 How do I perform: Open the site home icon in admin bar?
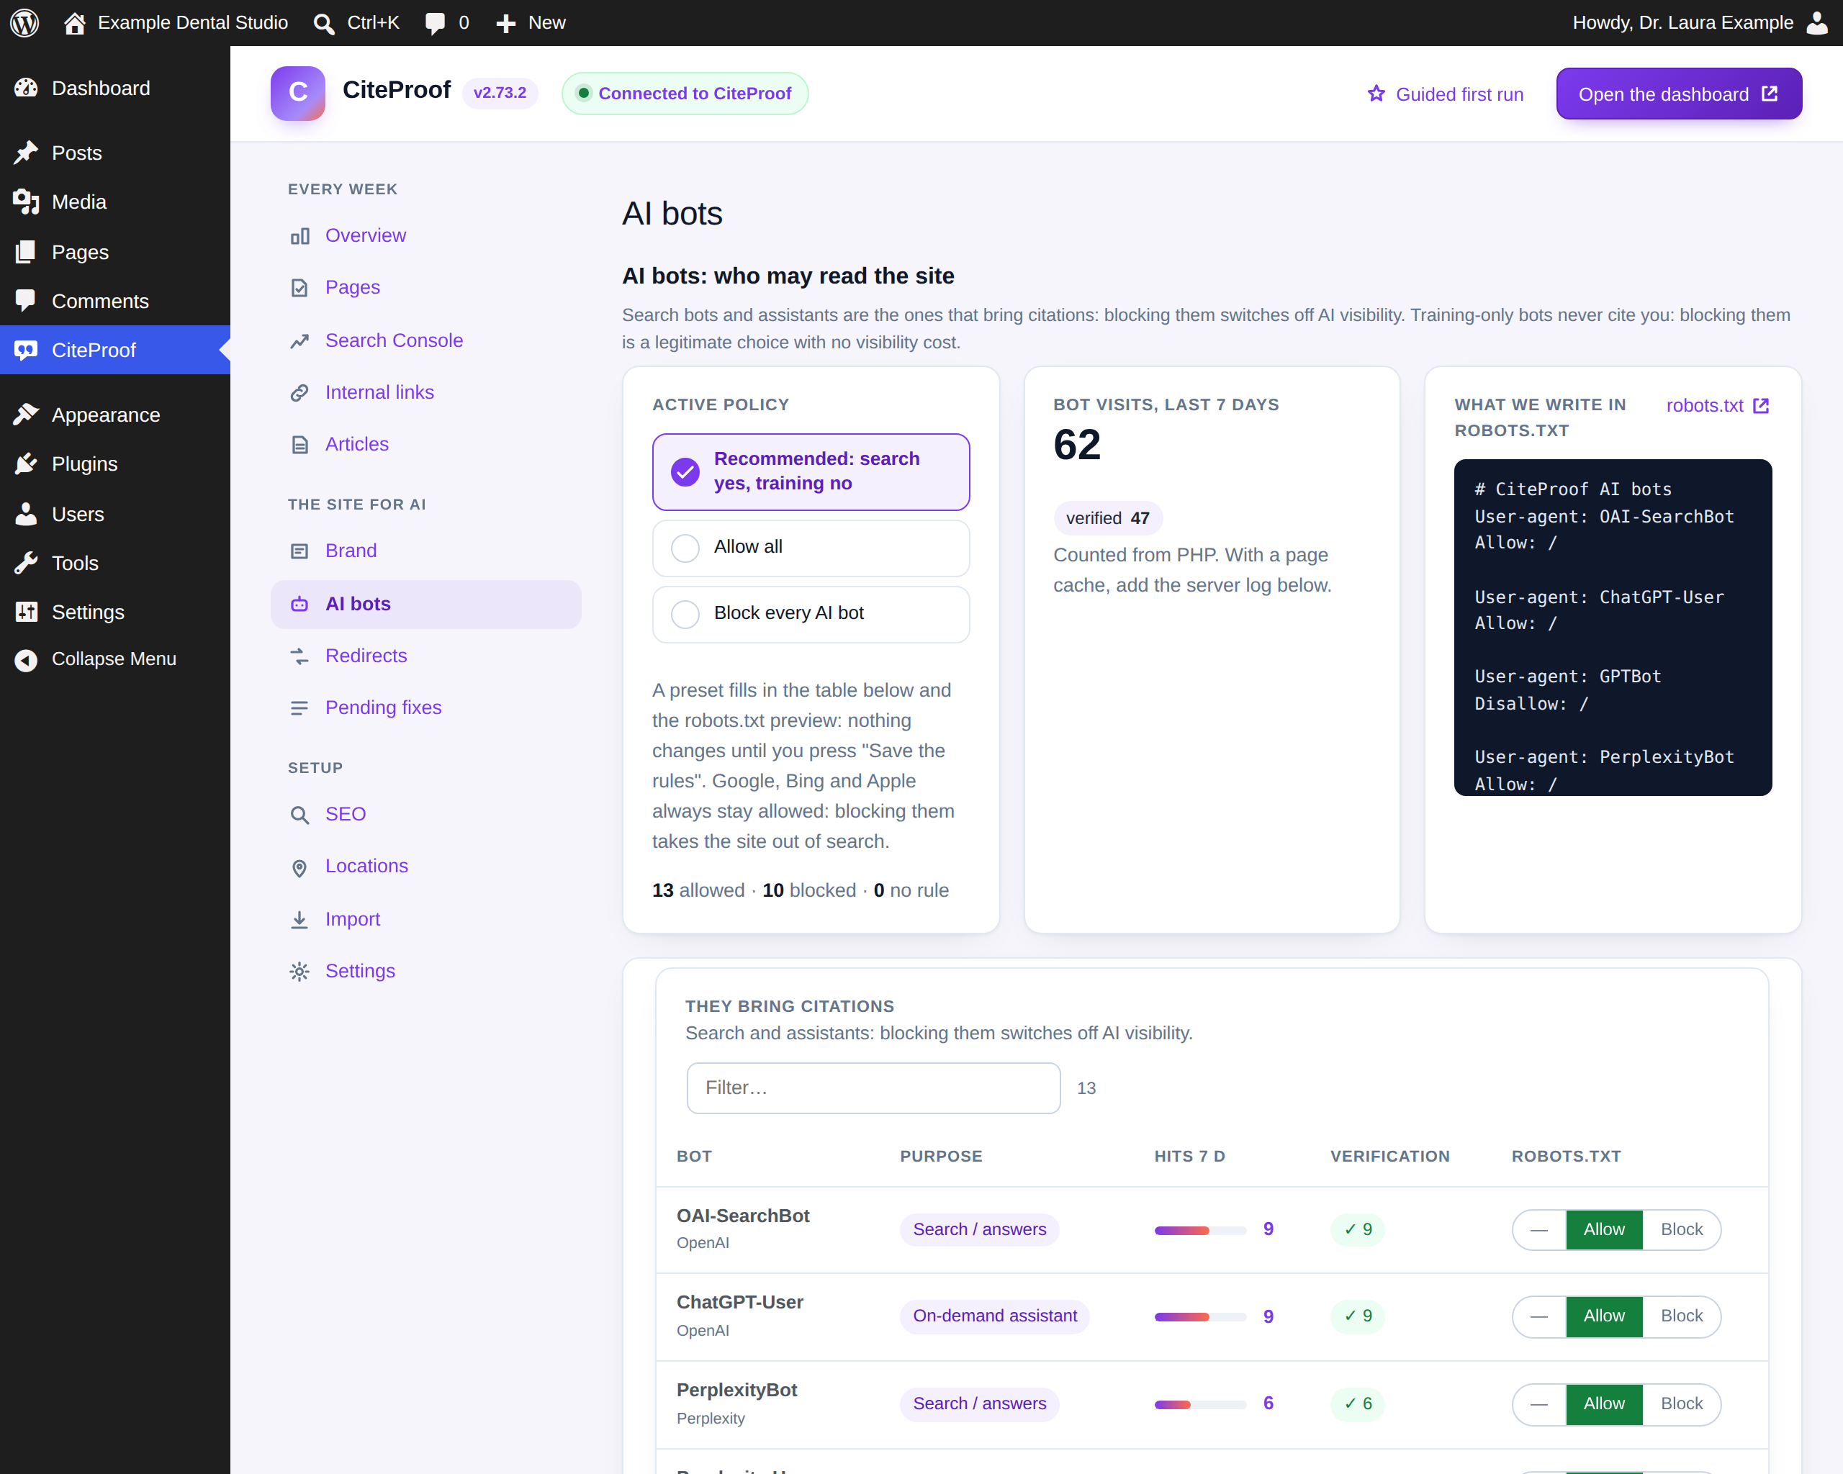74,23
